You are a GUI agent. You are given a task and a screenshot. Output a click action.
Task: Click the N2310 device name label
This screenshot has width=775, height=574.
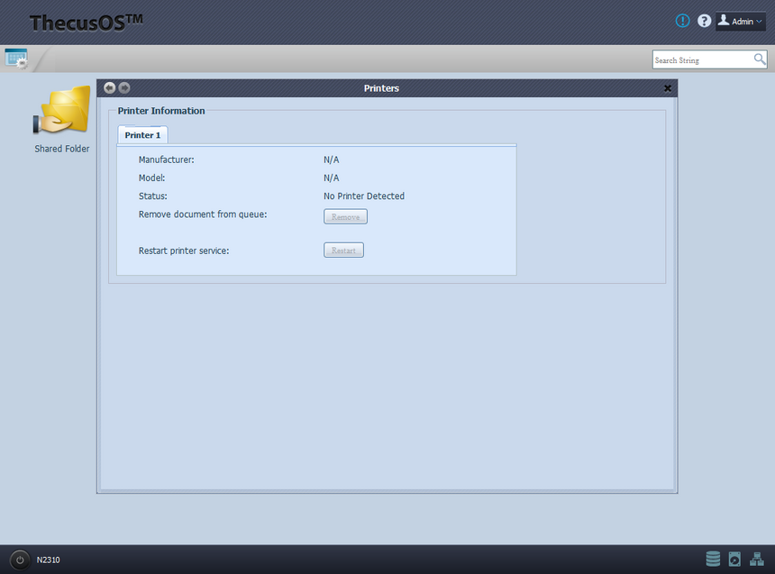[x=49, y=560]
